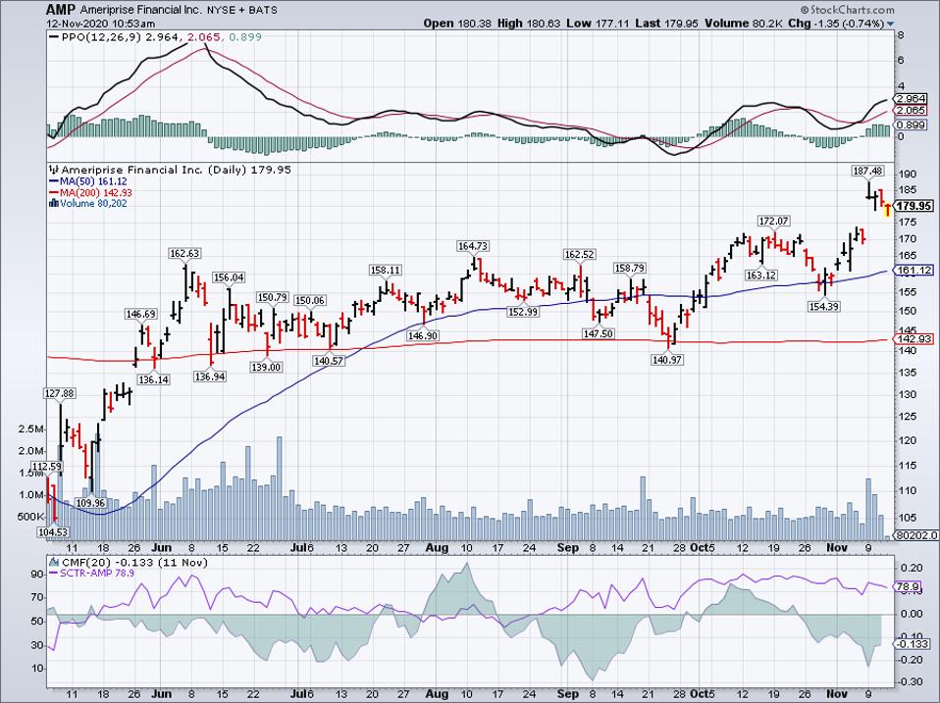
Task: Click the NYSE + BATS exchange label
Action: (x=240, y=10)
